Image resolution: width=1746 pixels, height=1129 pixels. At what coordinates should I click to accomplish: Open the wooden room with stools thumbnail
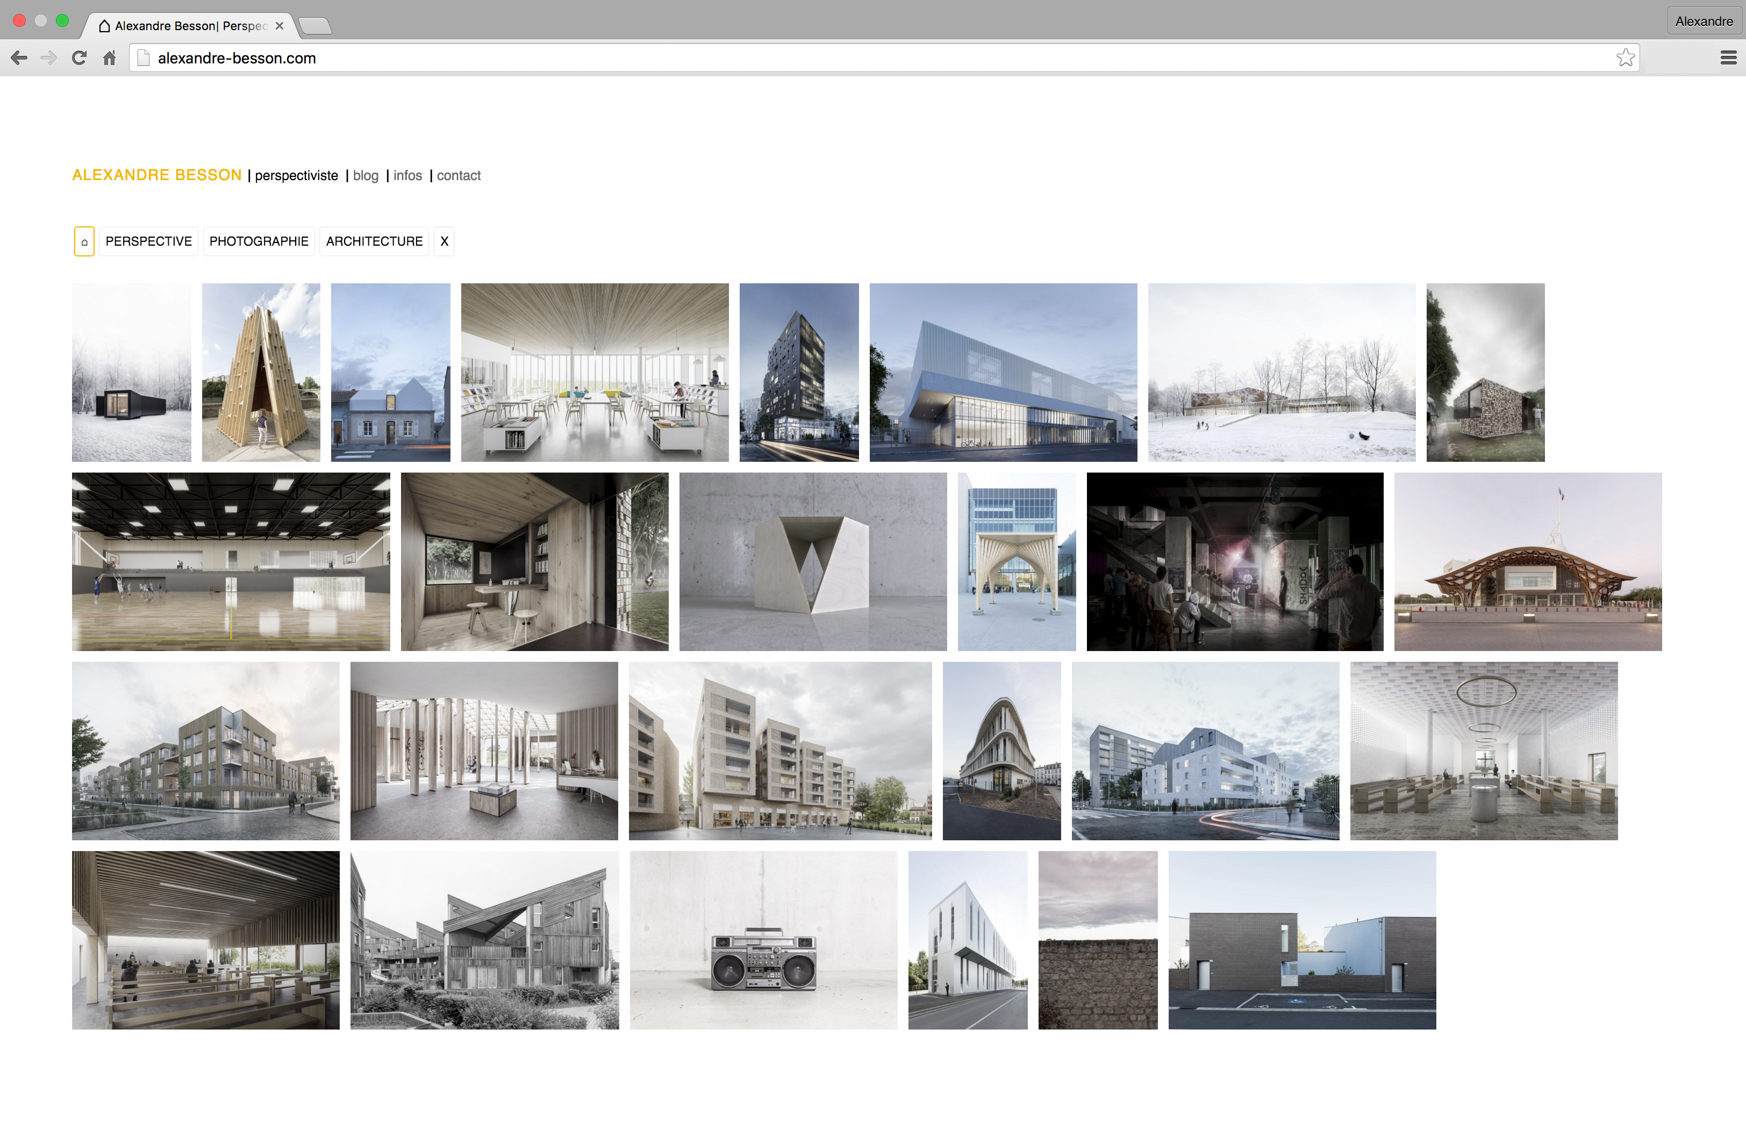point(535,562)
